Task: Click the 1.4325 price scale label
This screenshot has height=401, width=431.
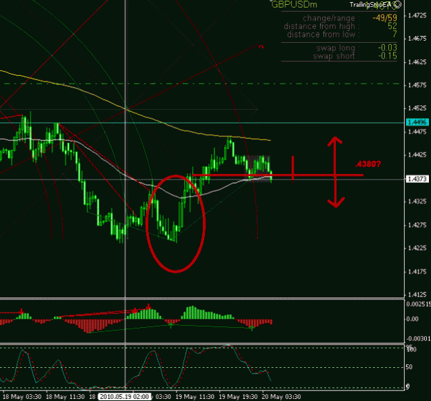Action: [417, 202]
